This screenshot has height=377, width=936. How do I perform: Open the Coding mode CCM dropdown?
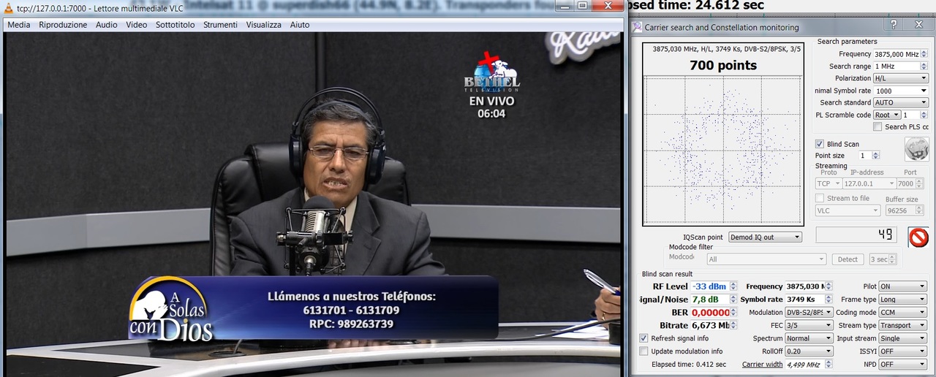click(902, 312)
